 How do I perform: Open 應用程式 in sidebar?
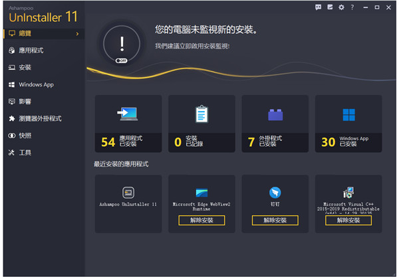click(44, 50)
